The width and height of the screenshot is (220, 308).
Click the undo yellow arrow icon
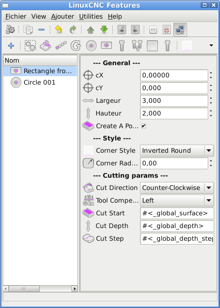coord(58,30)
